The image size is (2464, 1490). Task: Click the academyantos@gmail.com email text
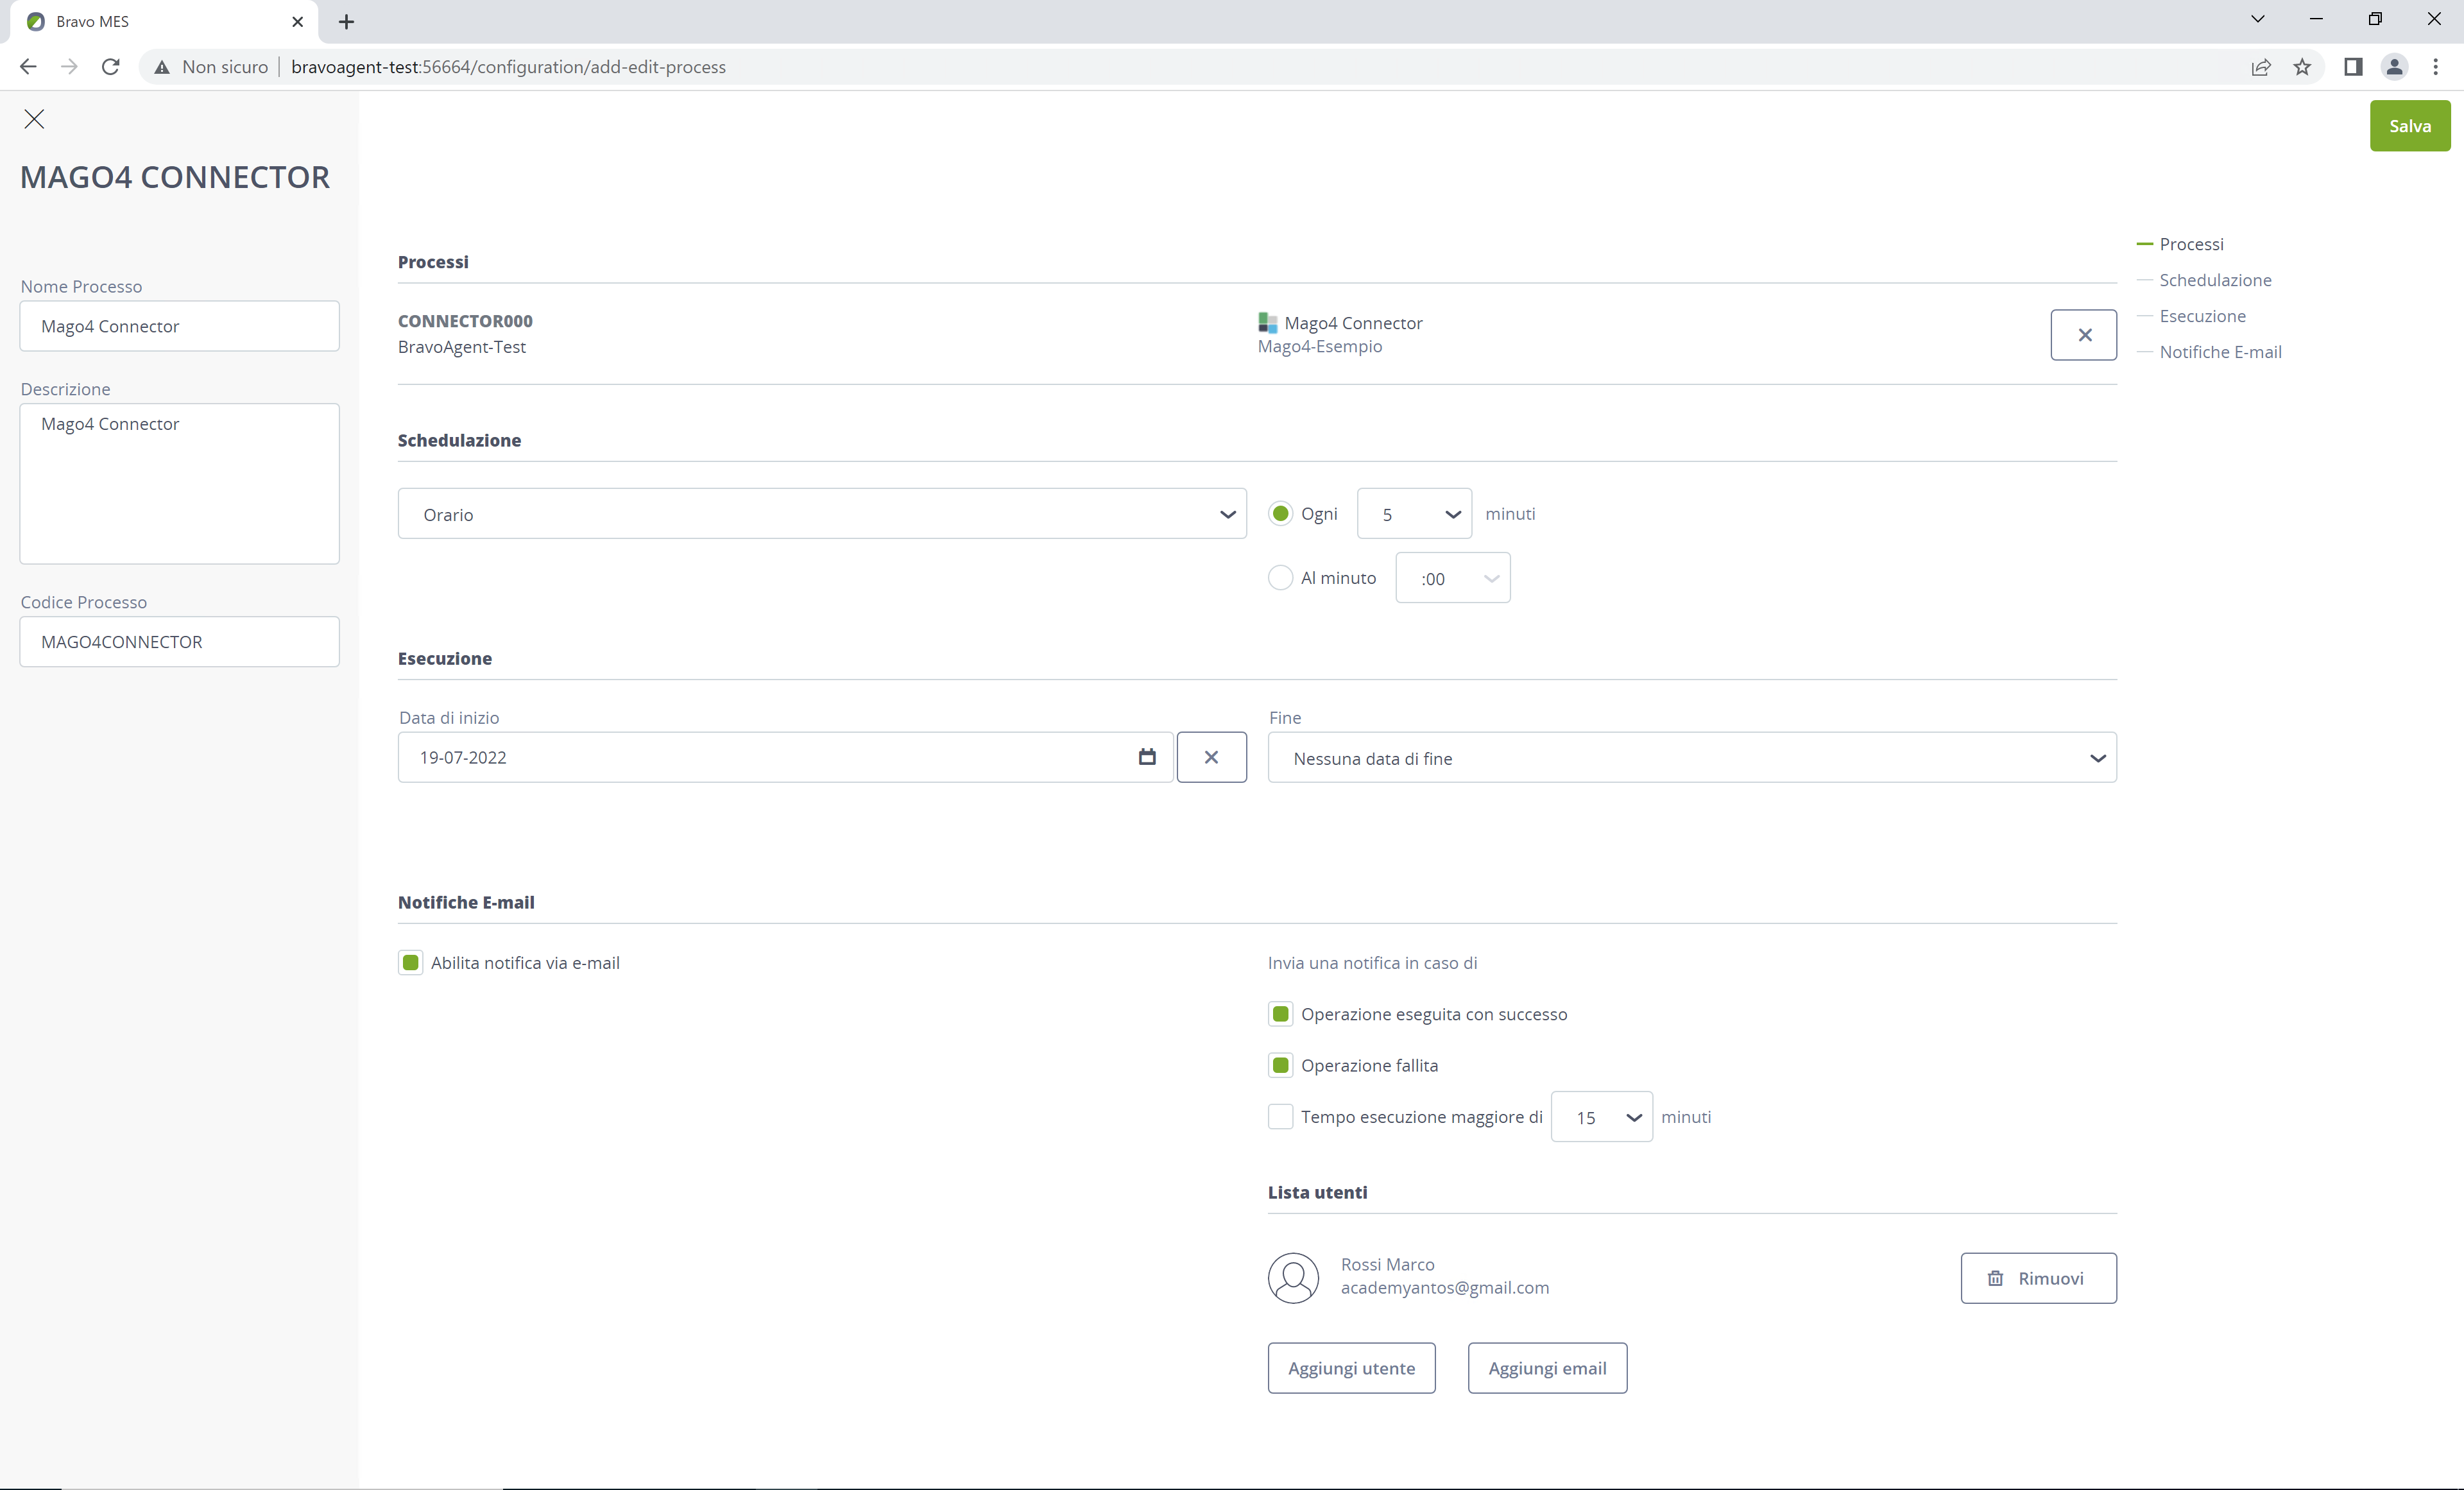pyautogui.click(x=1445, y=1288)
